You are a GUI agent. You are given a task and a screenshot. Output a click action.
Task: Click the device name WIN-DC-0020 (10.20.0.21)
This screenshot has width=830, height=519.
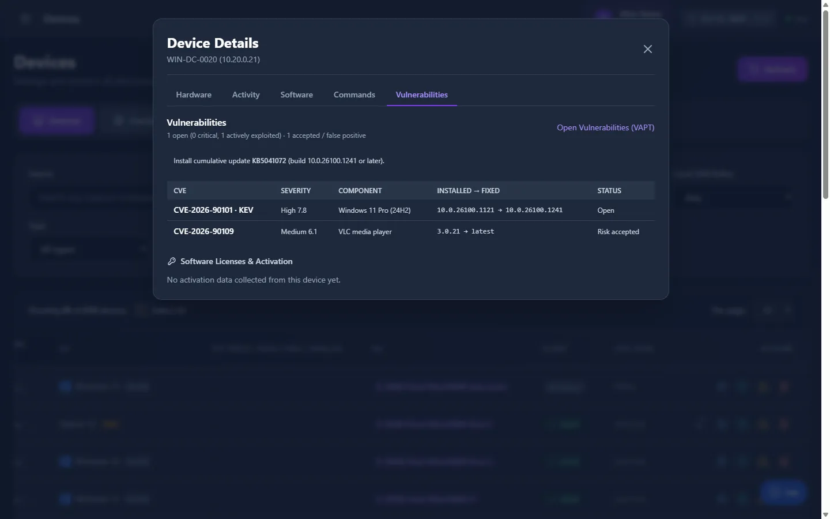click(213, 59)
